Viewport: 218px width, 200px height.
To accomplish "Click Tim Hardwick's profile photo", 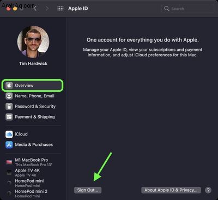I will (x=33, y=42).
